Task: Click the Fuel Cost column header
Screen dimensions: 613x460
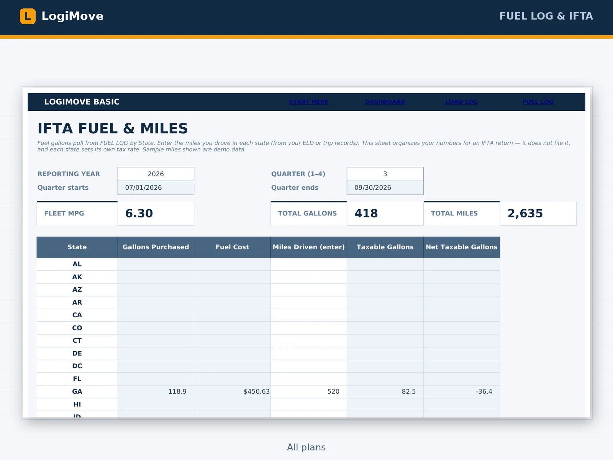Action: tap(232, 247)
